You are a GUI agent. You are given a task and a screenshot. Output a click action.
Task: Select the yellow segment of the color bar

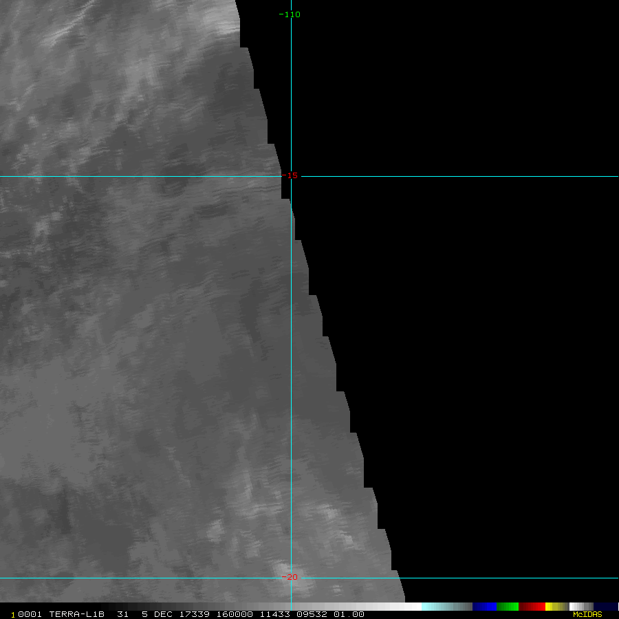point(554,607)
